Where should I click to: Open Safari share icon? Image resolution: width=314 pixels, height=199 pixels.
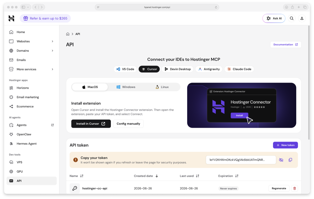[293, 7]
